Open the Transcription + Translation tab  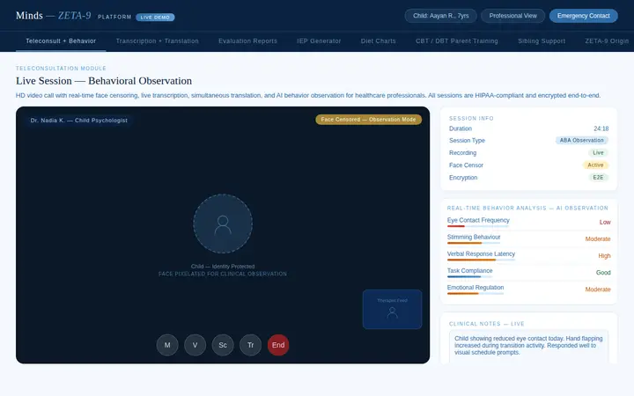[x=158, y=41]
